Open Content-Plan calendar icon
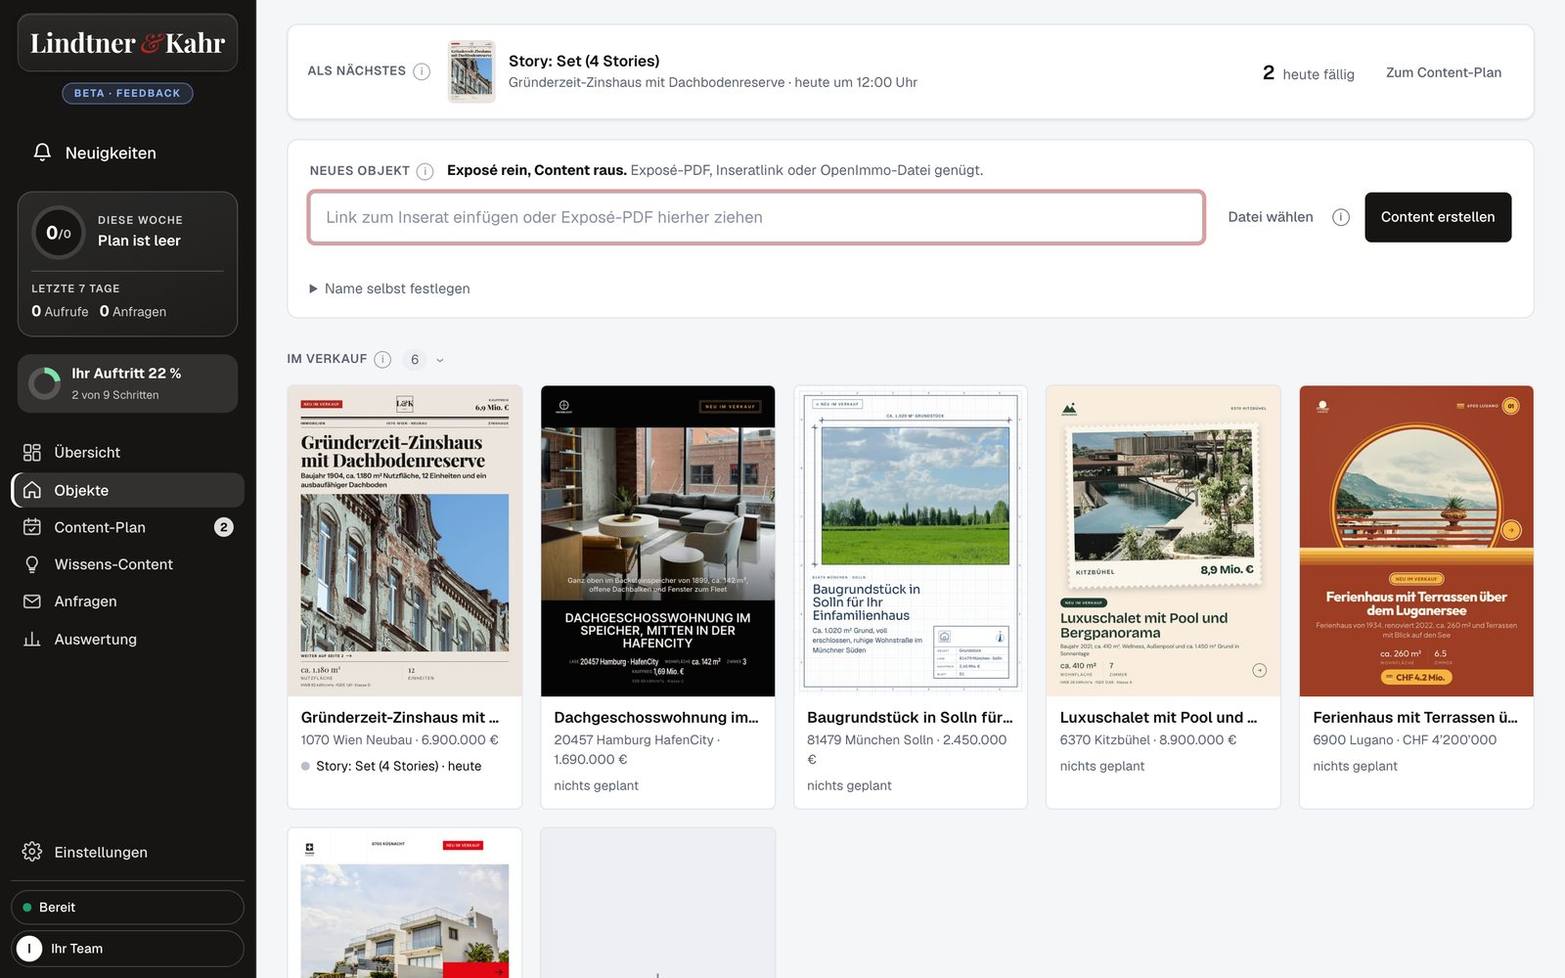The height and width of the screenshot is (978, 1565). pyautogui.click(x=32, y=527)
